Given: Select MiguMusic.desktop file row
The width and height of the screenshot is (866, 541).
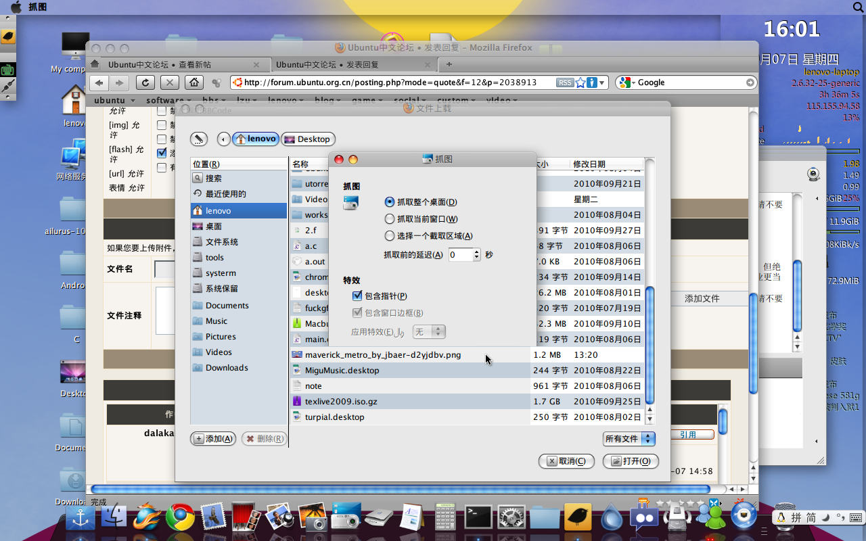Looking at the screenshot, I should 467,371.
